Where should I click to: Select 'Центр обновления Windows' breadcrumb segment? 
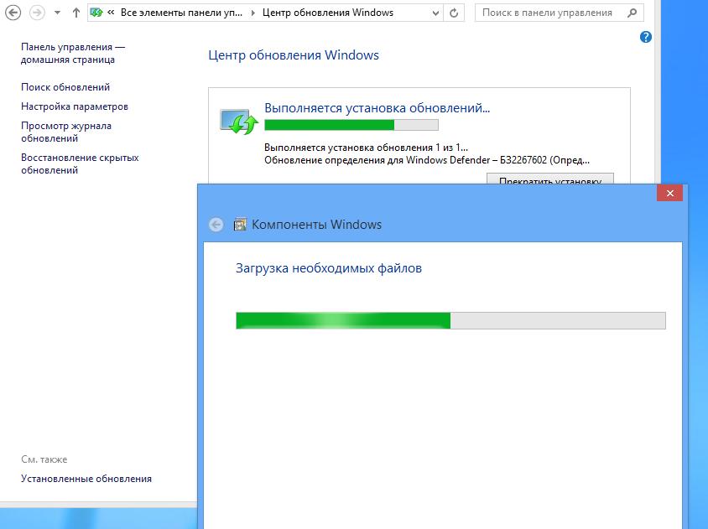coord(328,13)
